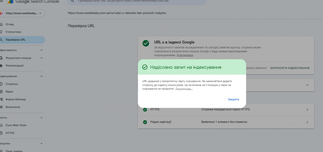Click the Огляд home icon

tap(1, 24)
